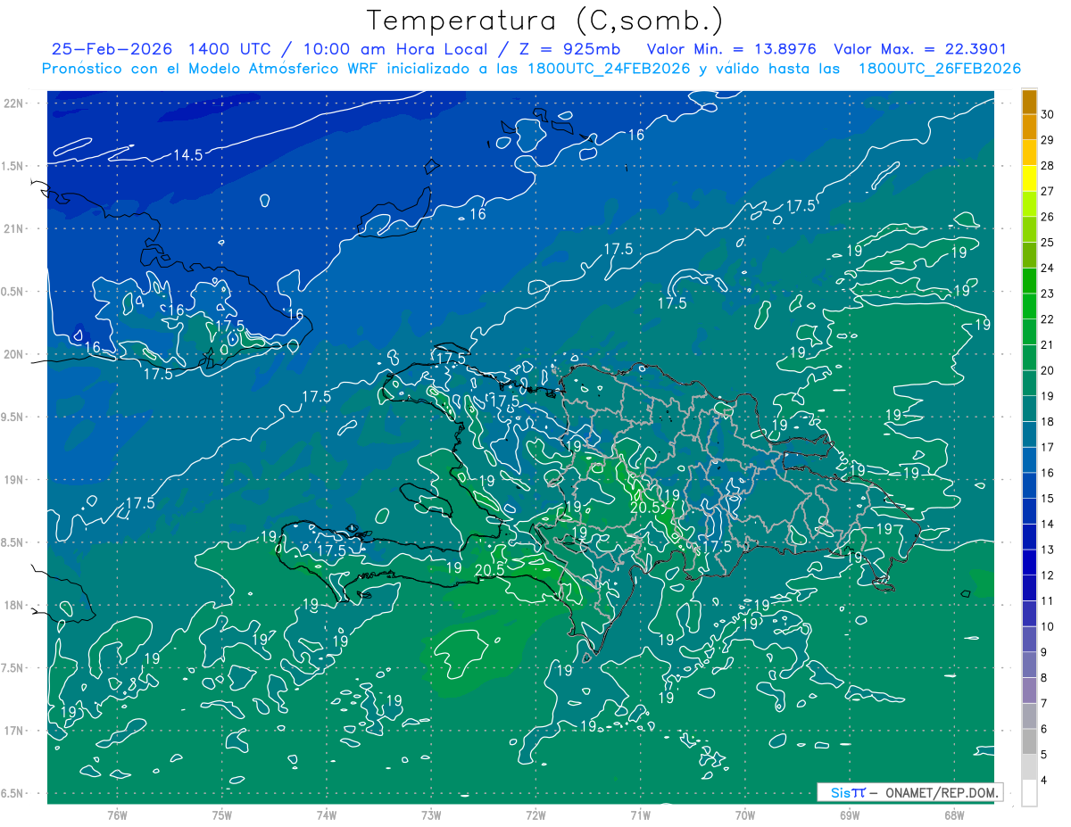Click the "17N" latitude axis label

(x=12, y=731)
